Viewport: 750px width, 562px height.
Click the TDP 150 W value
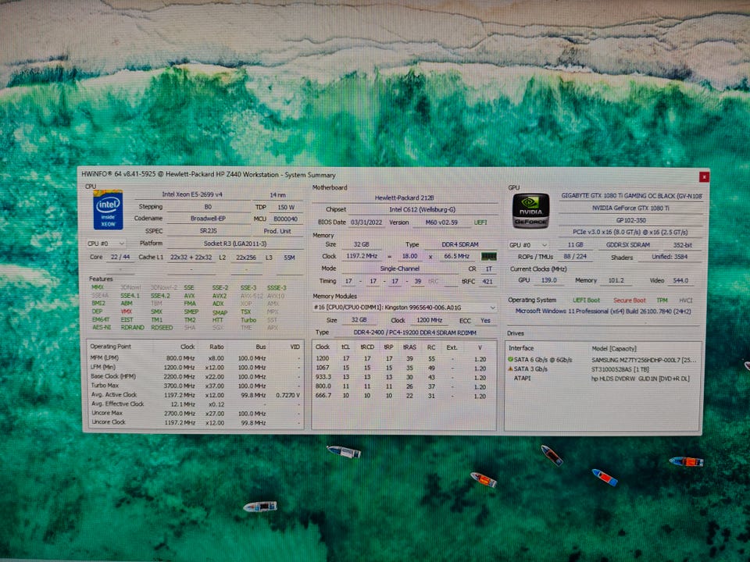286,208
